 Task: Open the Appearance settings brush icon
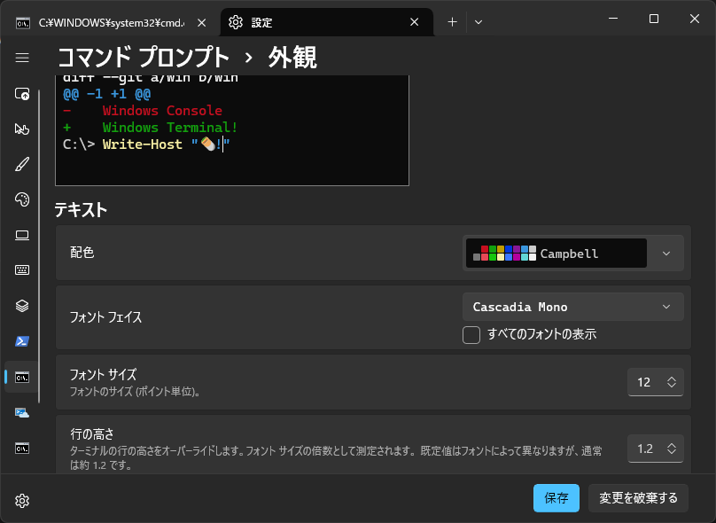point(22,164)
